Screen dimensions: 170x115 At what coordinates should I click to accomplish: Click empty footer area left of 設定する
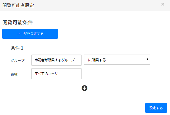(72, 108)
